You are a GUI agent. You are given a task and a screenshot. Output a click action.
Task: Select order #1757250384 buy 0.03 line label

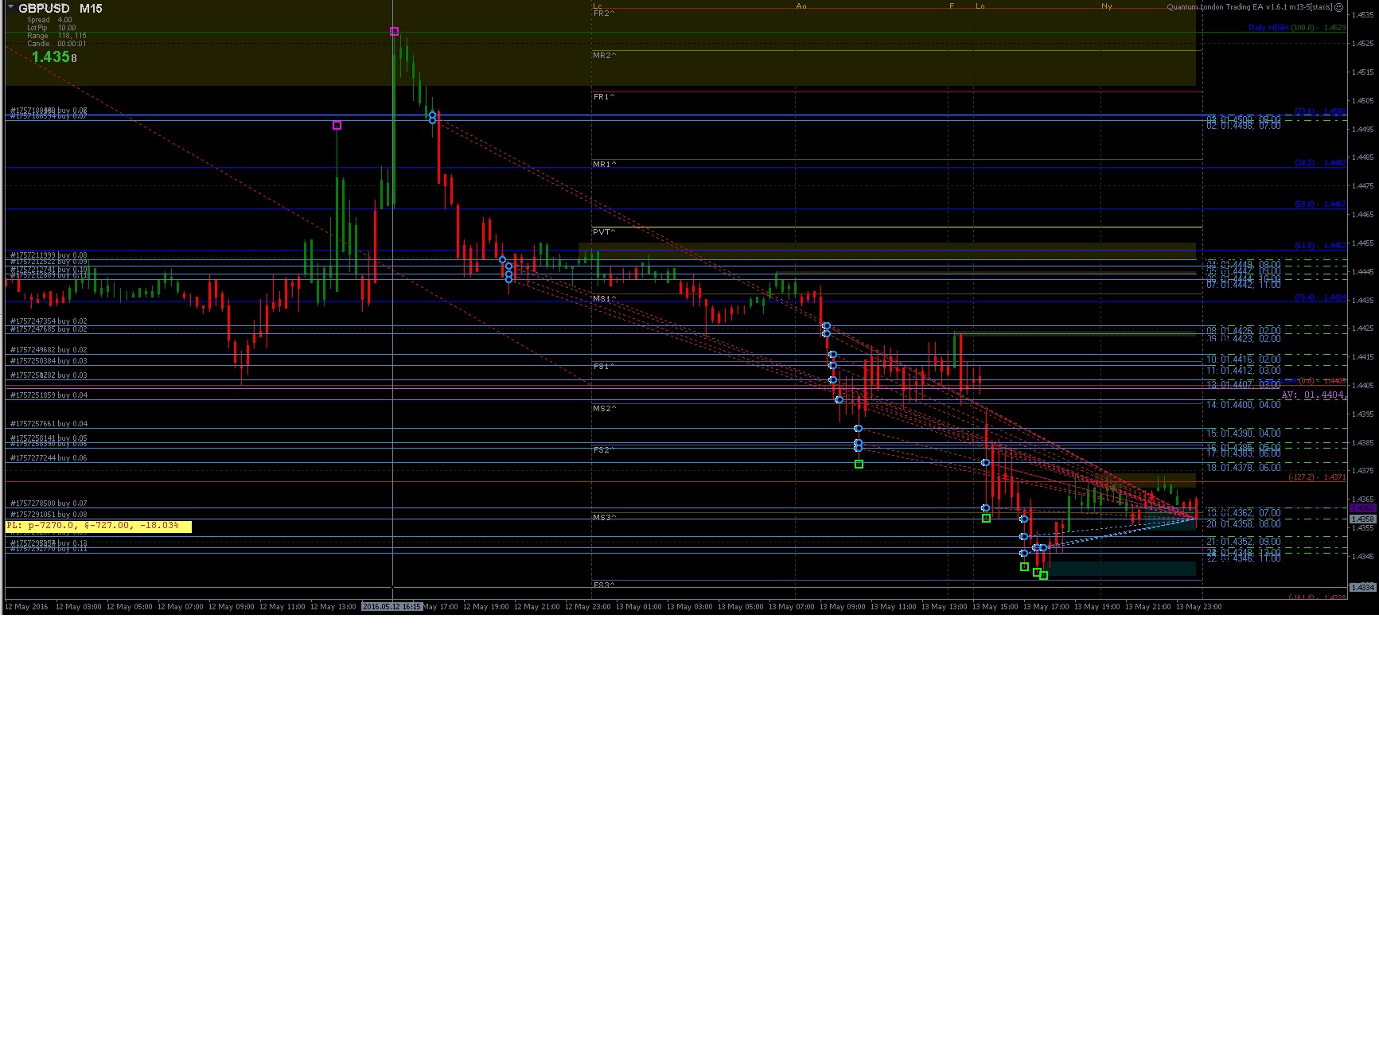(49, 361)
